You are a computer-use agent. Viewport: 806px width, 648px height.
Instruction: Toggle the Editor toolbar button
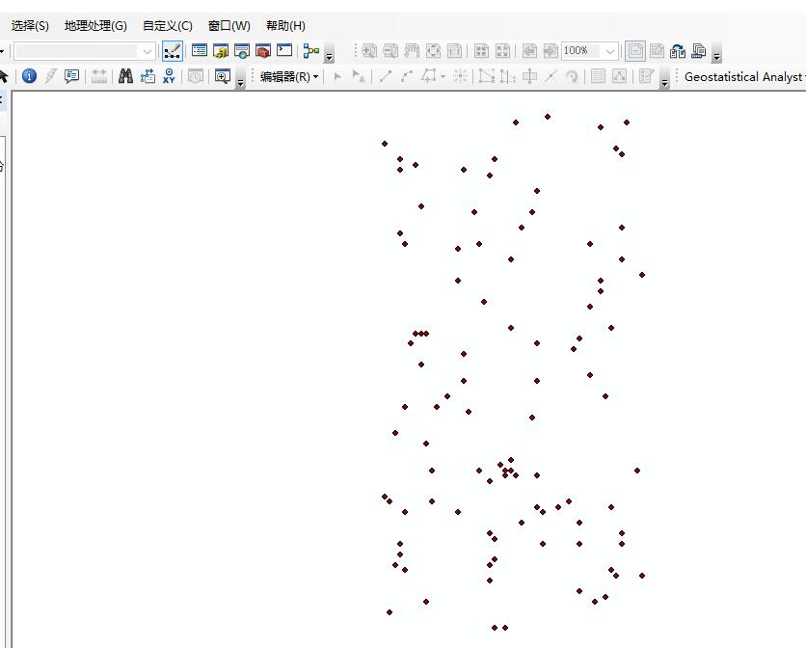(173, 51)
